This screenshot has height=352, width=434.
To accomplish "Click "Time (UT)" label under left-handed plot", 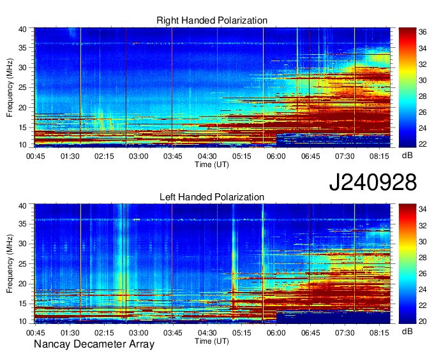I will 212,341.
